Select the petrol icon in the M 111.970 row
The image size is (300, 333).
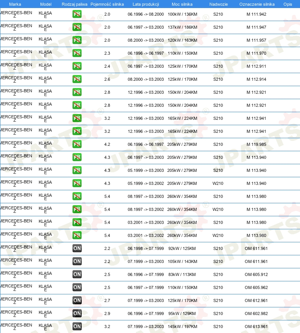tap(77, 53)
